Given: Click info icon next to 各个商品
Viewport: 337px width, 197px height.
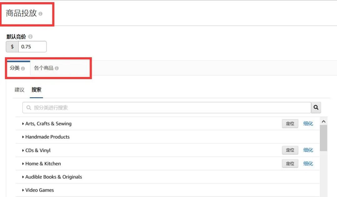Looking at the screenshot, I should click(x=57, y=68).
